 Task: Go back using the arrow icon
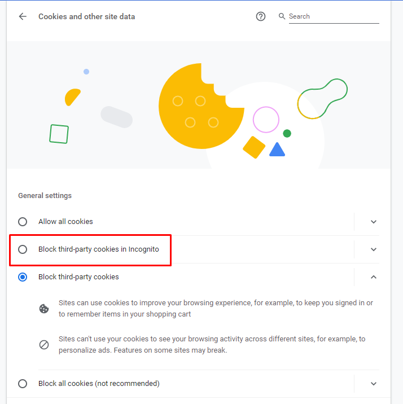[x=23, y=16]
